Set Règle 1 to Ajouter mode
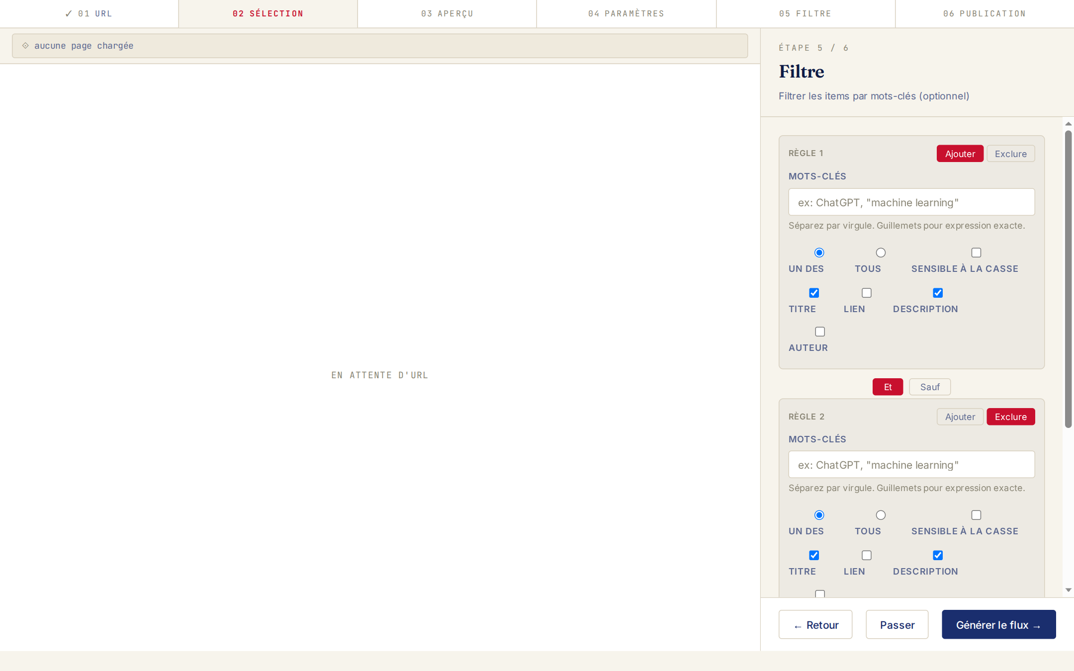Image resolution: width=1074 pixels, height=671 pixels. coord(960,154)
